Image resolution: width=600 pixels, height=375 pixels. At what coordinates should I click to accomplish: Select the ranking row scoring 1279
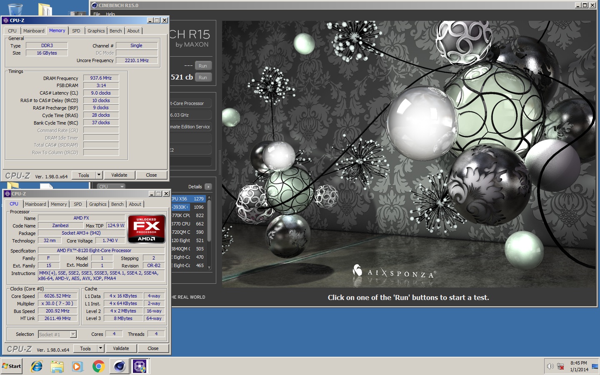point(188,199)
